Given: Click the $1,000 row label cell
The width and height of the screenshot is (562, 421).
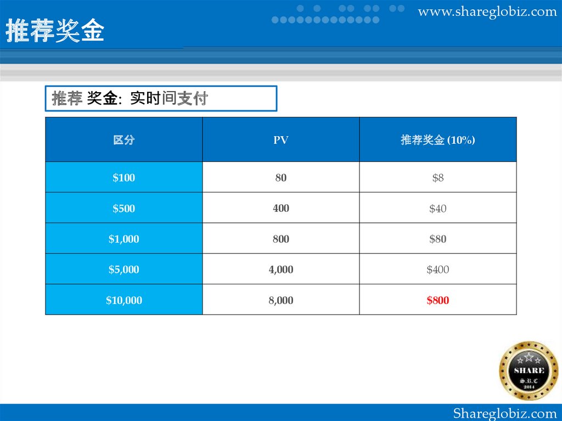Looking at the screenshot, I should (123, 239).
